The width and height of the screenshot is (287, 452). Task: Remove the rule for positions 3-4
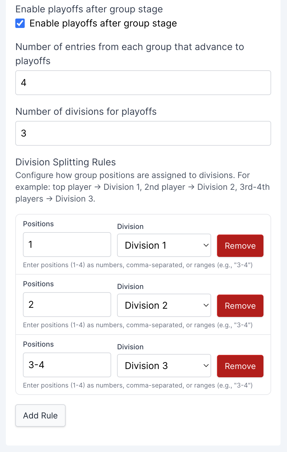click(240, 366)
